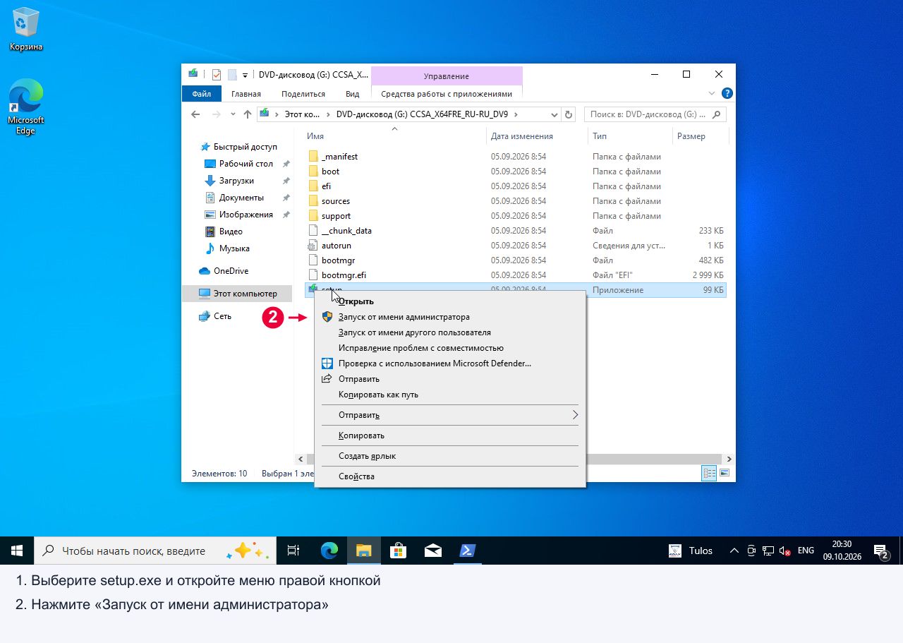Go back with the Back arrow
Viewport: 903px width, 643px height.
click(195, 114)
